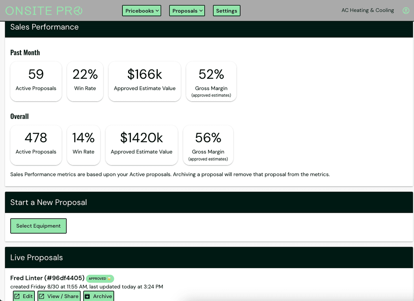Viewport: 414px width, 301px height.
Task: Select the $1420k Approved Estimate Value card
Action: click(141, 145)
